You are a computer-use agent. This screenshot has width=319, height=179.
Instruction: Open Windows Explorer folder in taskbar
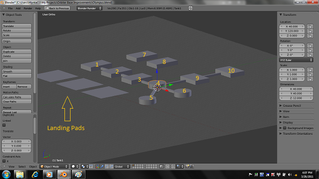20,174
